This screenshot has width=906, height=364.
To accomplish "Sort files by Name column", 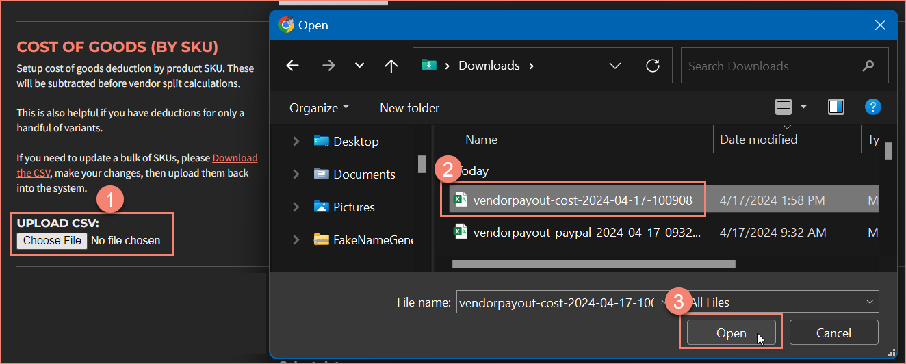I will tap(482, 139).
